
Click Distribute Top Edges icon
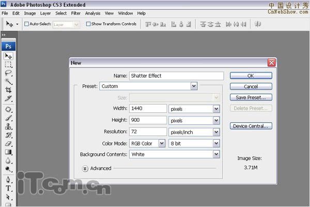coord(203,24)
